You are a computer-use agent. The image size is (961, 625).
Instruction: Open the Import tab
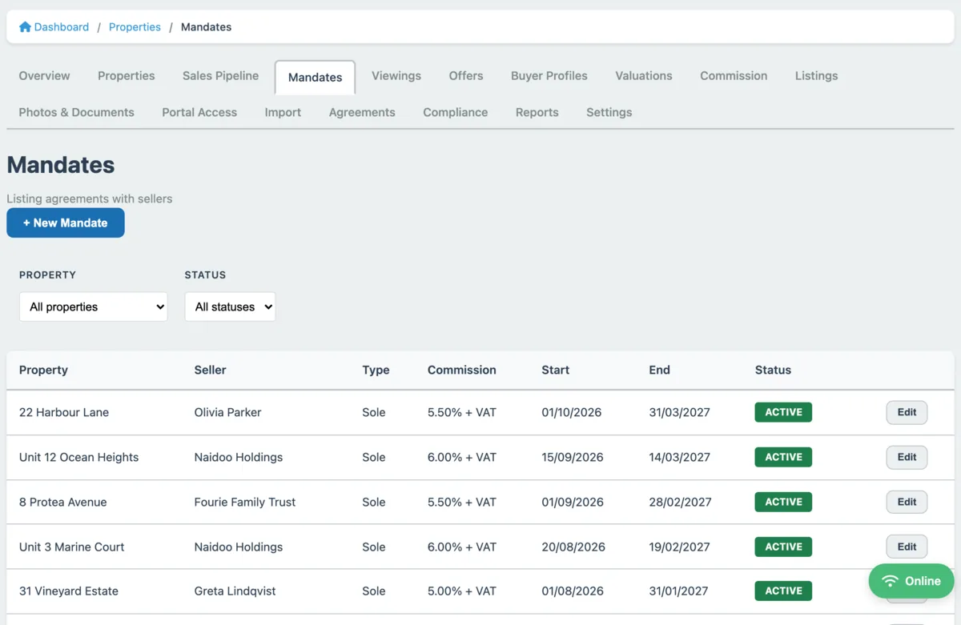[x=283, y=113]
